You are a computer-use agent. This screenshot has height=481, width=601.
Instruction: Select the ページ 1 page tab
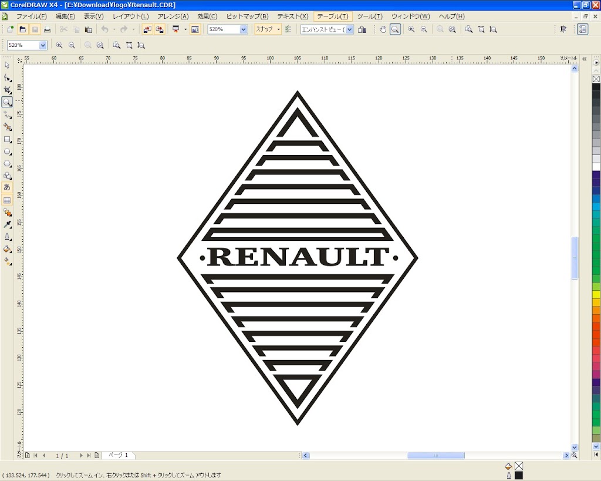point(118,455)
